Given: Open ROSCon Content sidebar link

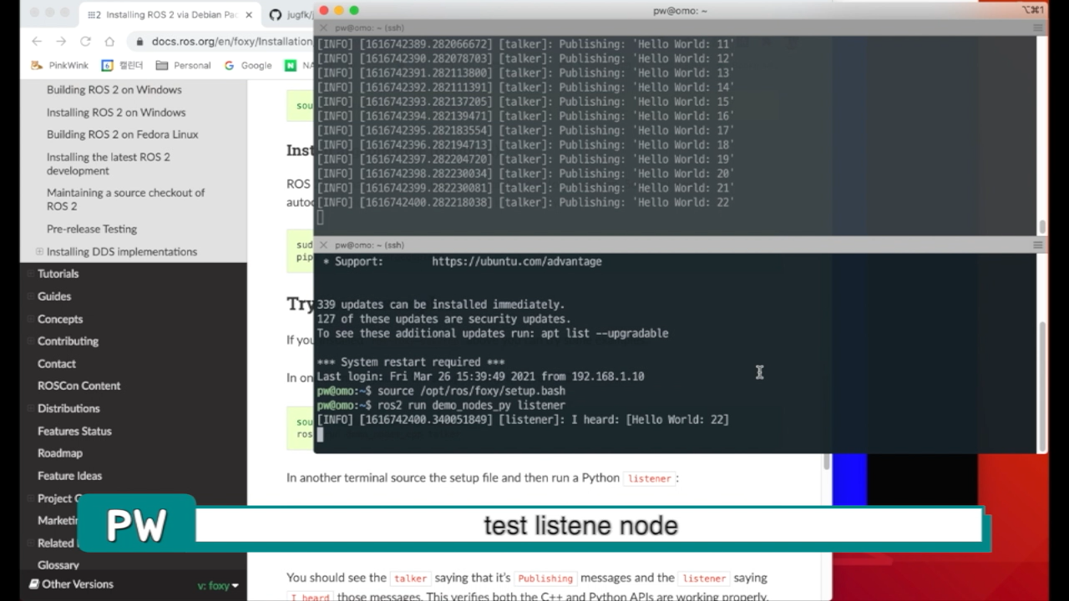Looking at the screenshot, I should [79, 386].
